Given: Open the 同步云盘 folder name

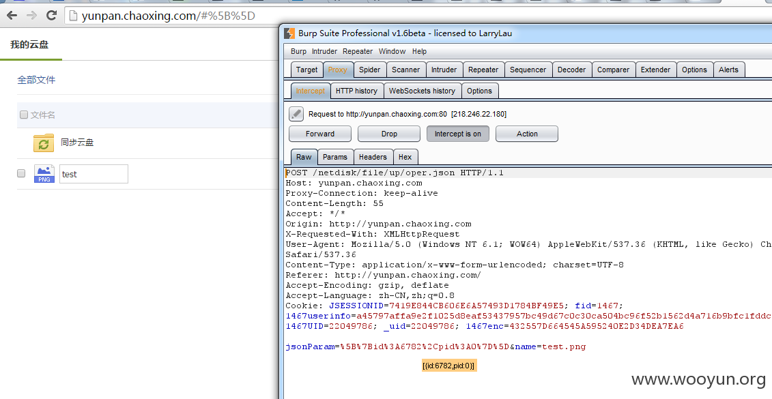Looking at the screenshot, I should coord(77,143).
